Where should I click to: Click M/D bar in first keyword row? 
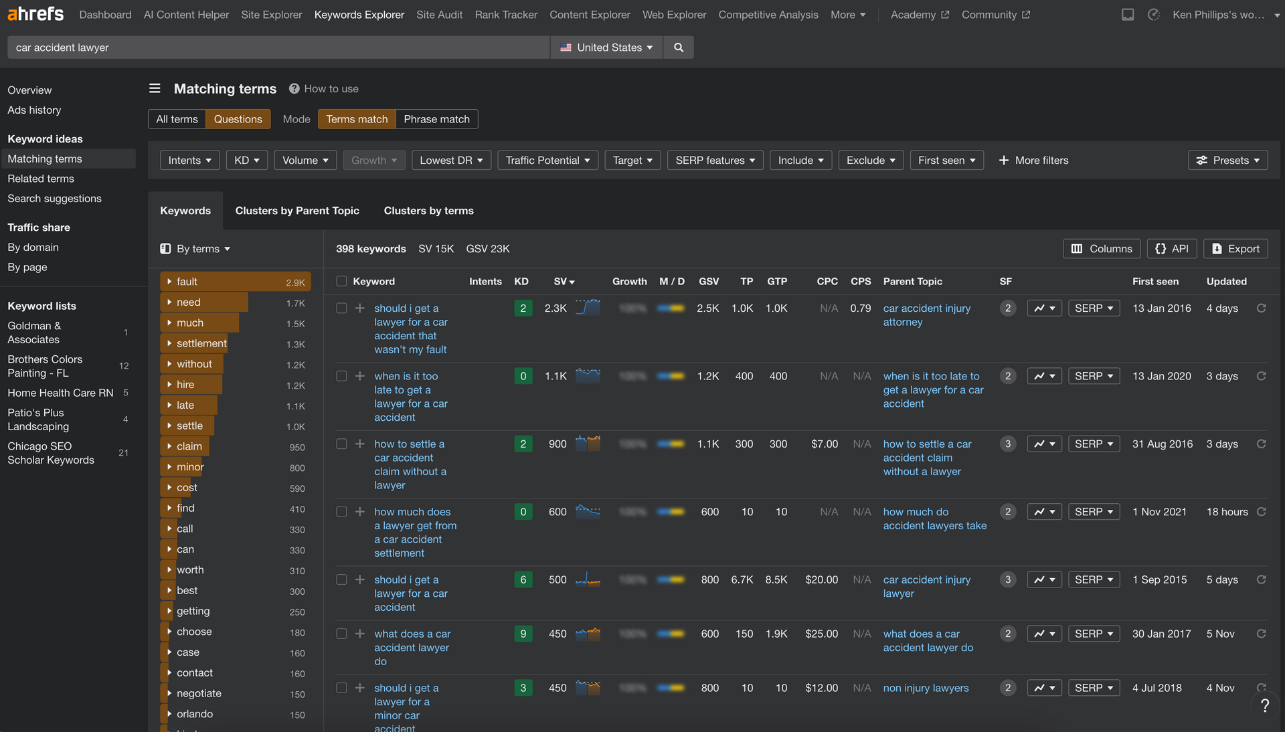pos(671,308)
